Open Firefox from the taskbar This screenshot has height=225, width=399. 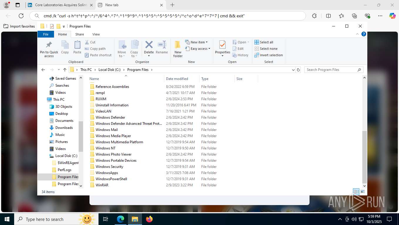[149, 219]
